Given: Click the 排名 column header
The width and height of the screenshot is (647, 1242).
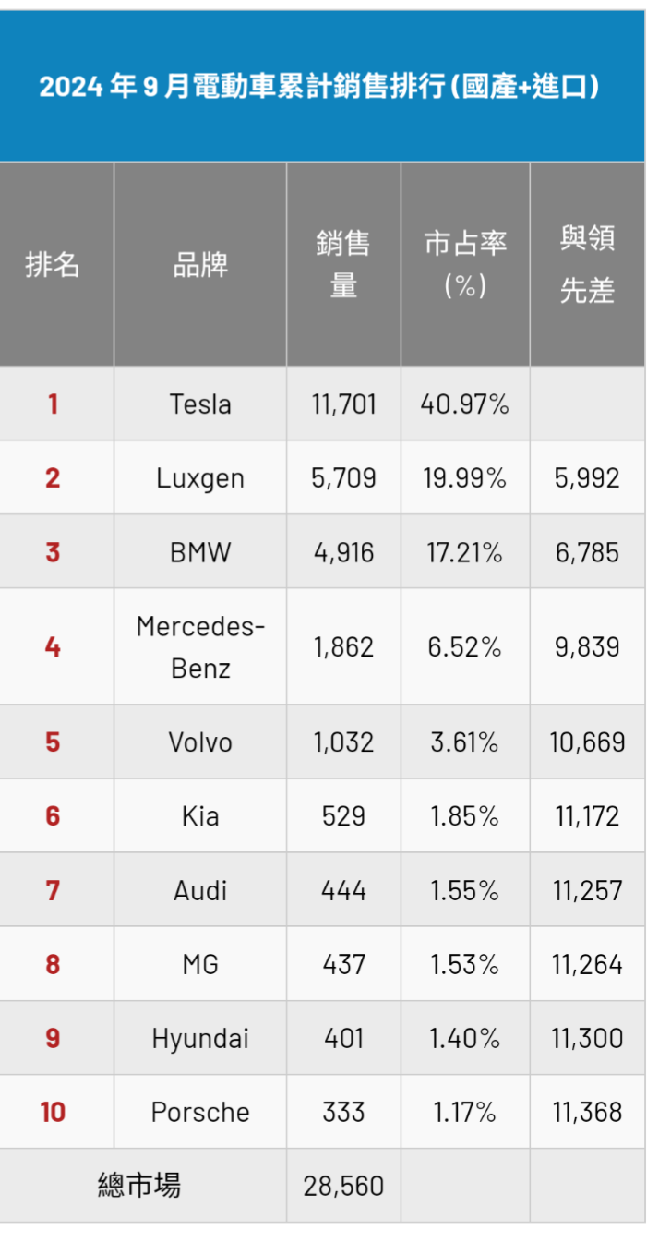Looking at the screenshot, I should point(53,265).
